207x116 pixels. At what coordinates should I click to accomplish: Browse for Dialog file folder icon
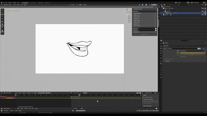156,30
